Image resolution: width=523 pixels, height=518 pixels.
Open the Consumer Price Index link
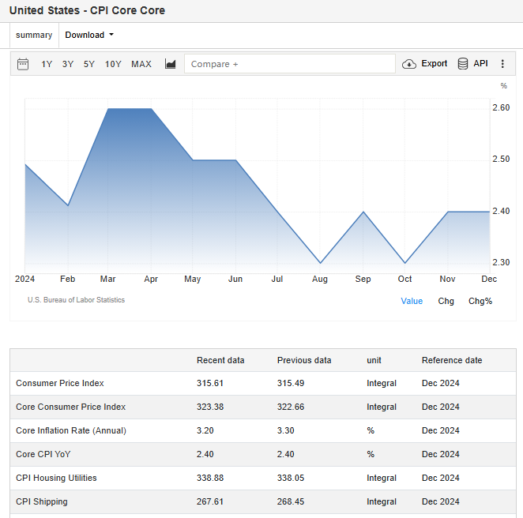[60, 383]
